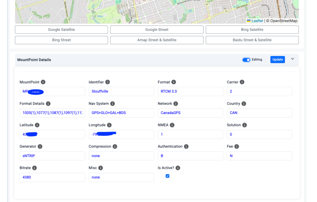The image size is (317, 202).
Task: Click the info icon beside Authentication
Action: click(x=186, y=147)
